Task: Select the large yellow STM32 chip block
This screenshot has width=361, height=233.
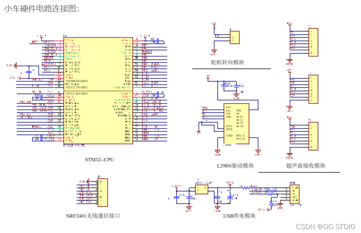Action: pyautogui.click(x=98, y=91)
